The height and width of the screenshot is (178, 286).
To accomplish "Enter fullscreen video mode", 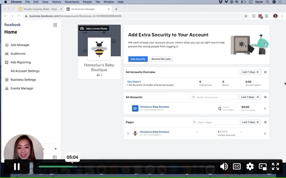I will point(275,166).
